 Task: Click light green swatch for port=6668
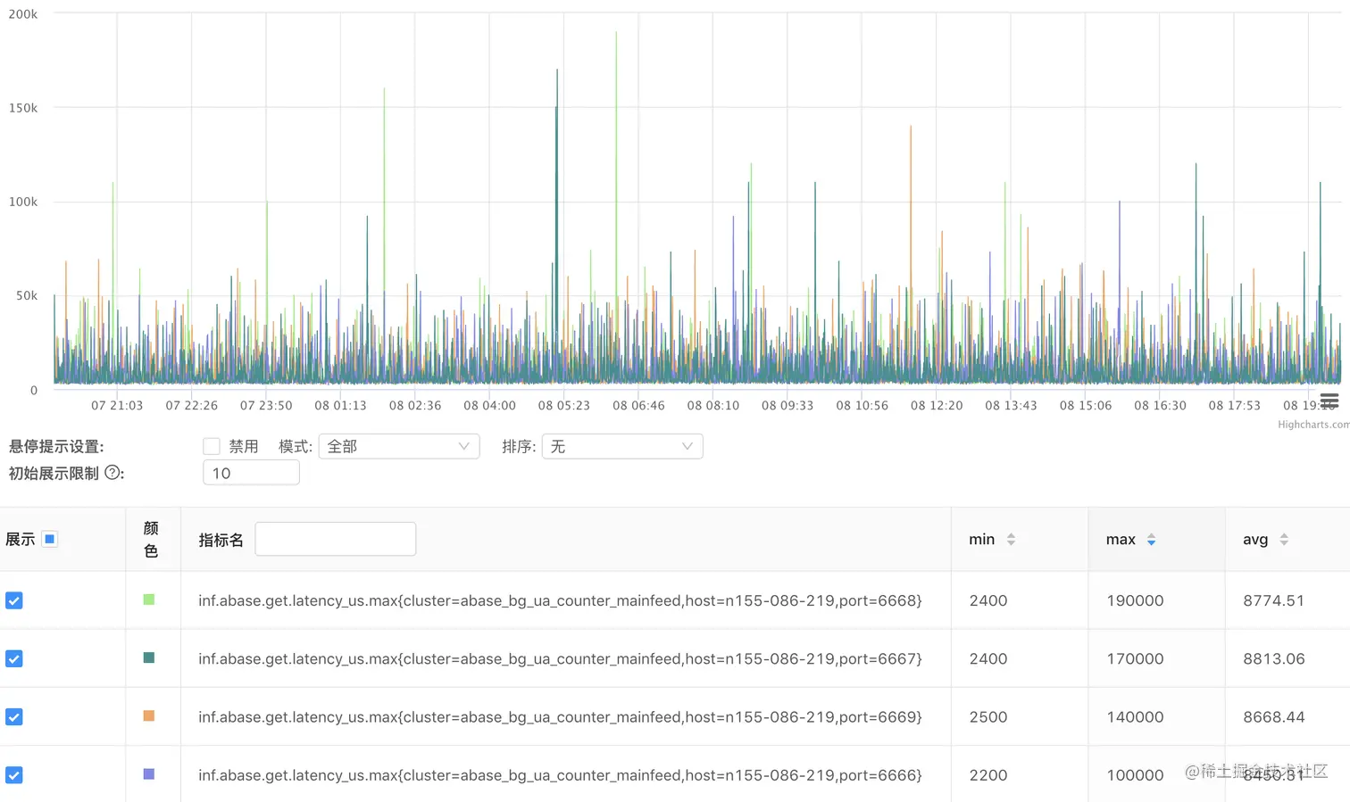[x=149, y=599]
